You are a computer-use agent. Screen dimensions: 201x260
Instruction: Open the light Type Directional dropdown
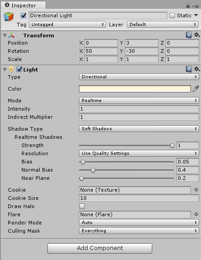[139, 77]
